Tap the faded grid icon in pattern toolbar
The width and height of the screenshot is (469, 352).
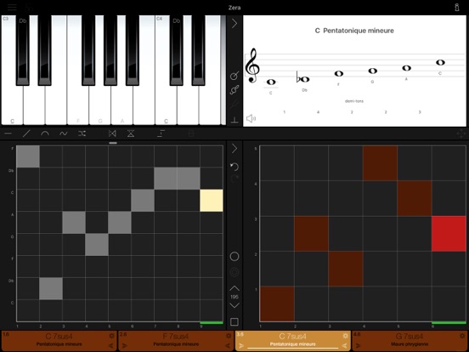191,133
